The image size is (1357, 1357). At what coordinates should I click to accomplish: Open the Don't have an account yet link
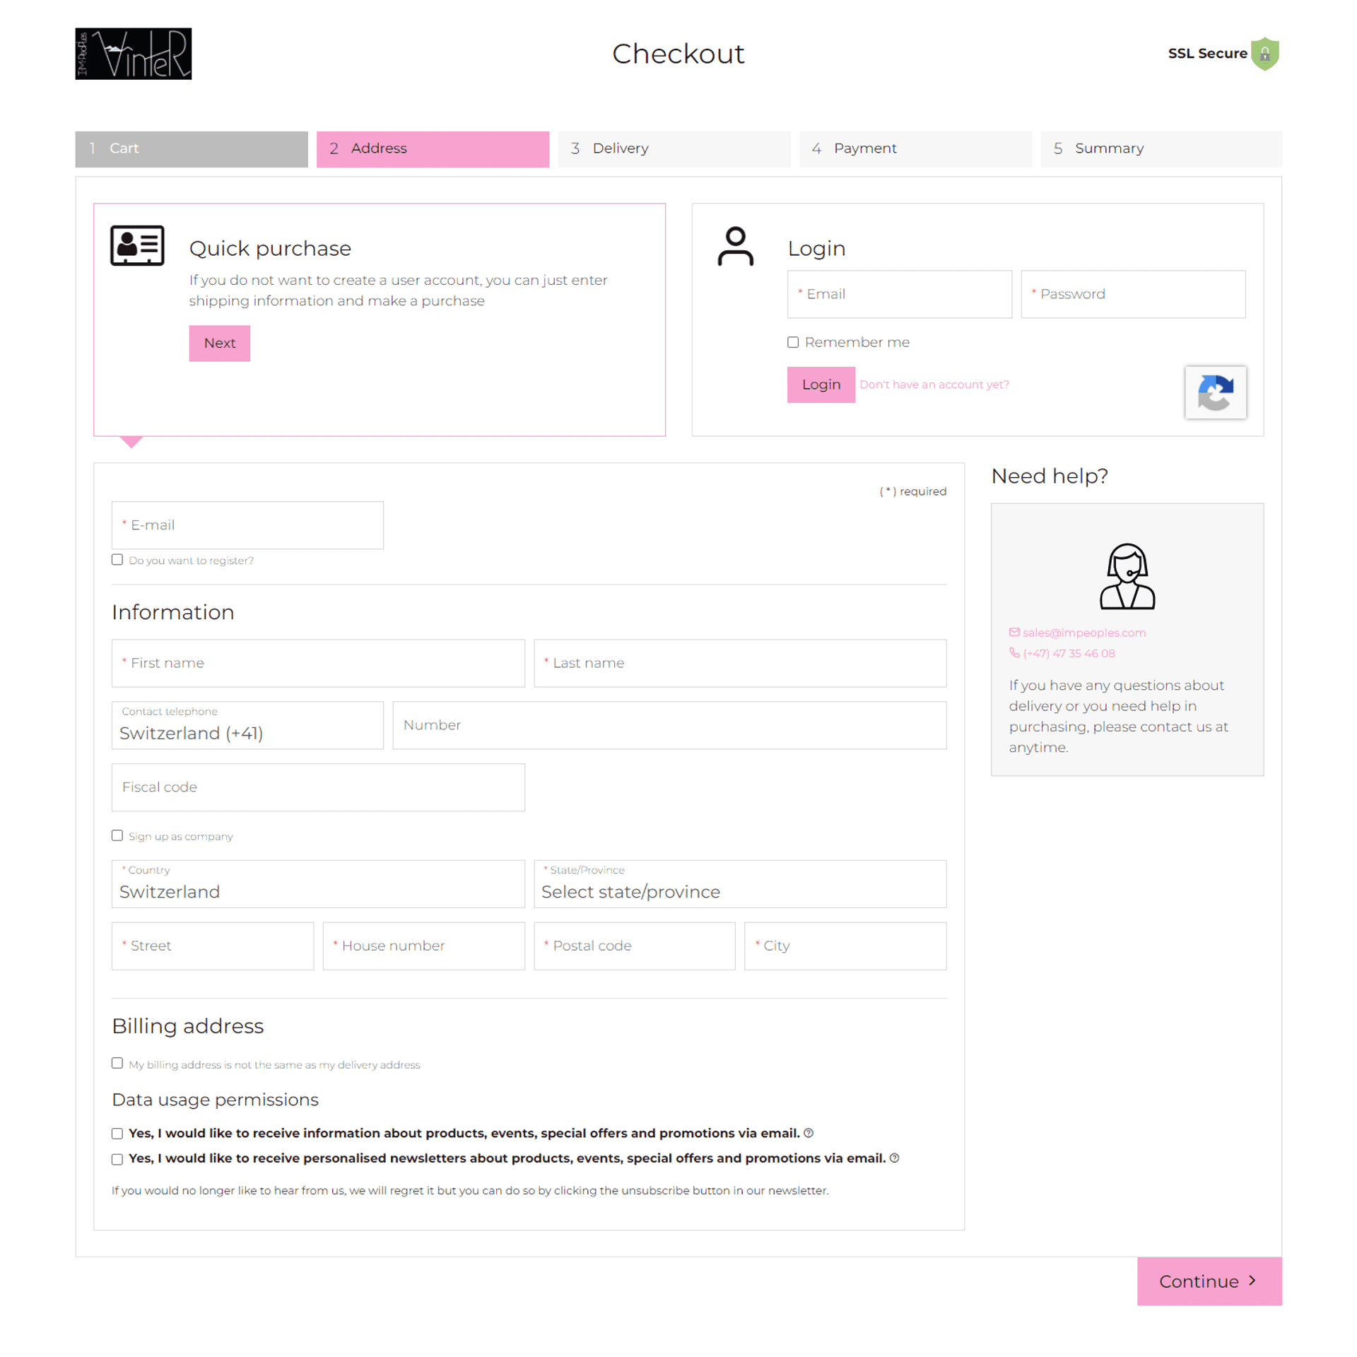pyautogui.click(x=934, y=384)
